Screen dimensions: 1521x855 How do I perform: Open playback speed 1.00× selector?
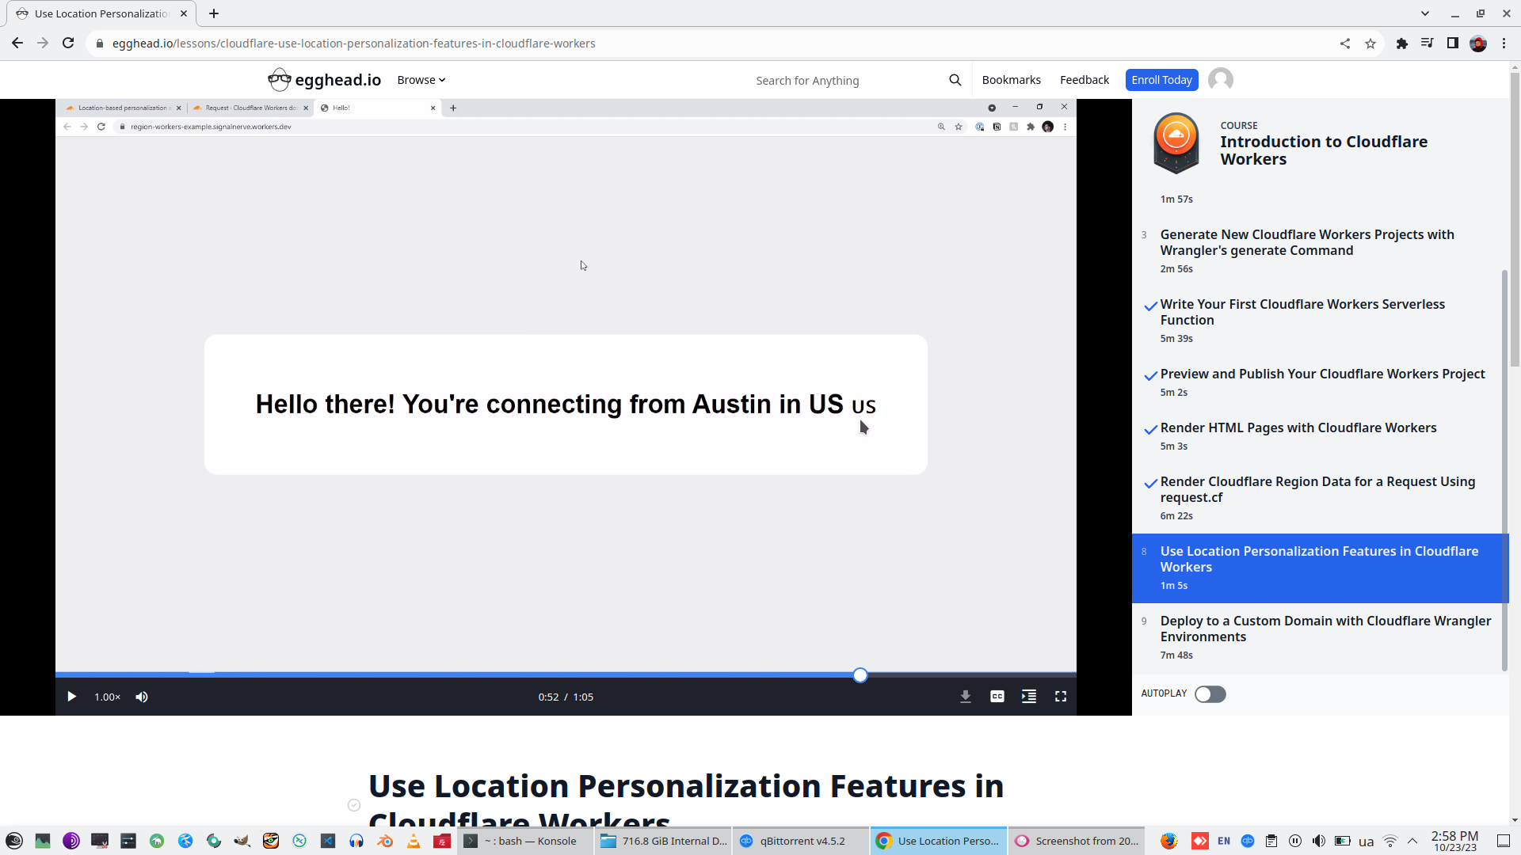coord(107,697)
